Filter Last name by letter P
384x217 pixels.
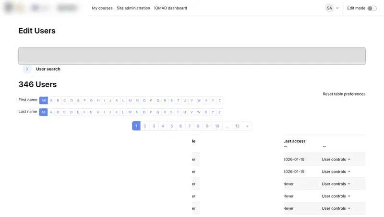(x=151, y=112)
